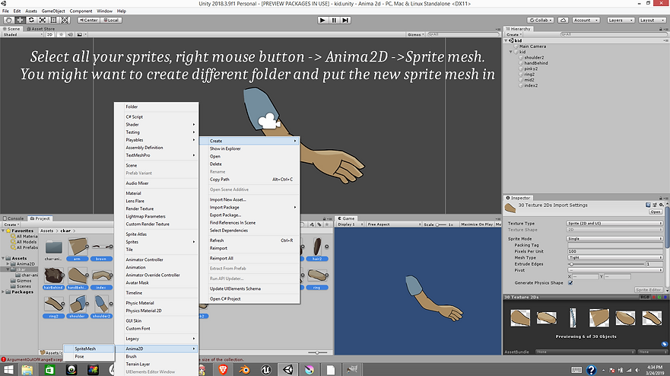The width and height of the screenshot is (670, 376).
Task: Open Mesh Type dropdown
Action: (615, 257)
